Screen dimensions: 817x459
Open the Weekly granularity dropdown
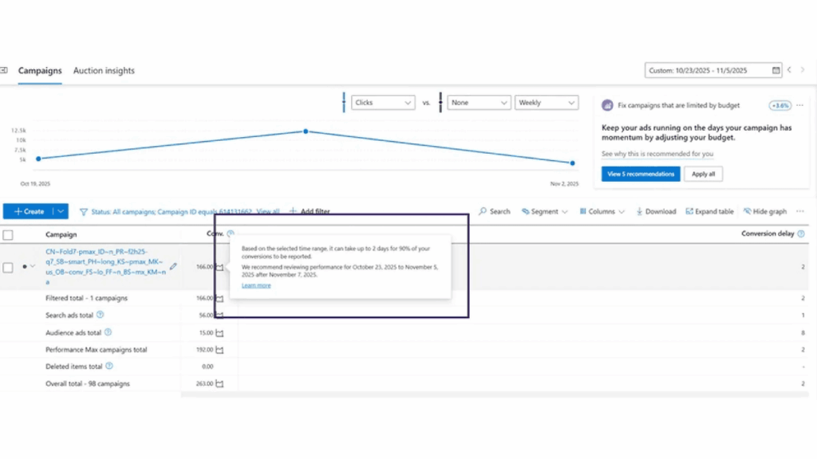(x=546, y=103)
